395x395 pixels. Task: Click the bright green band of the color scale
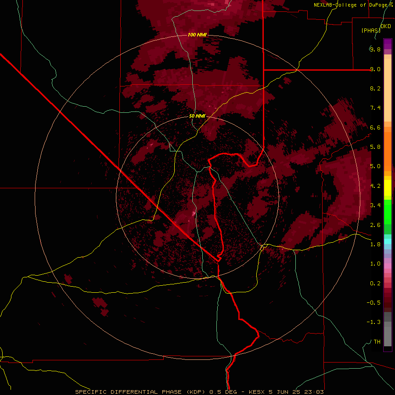click(x=388, y=212)
